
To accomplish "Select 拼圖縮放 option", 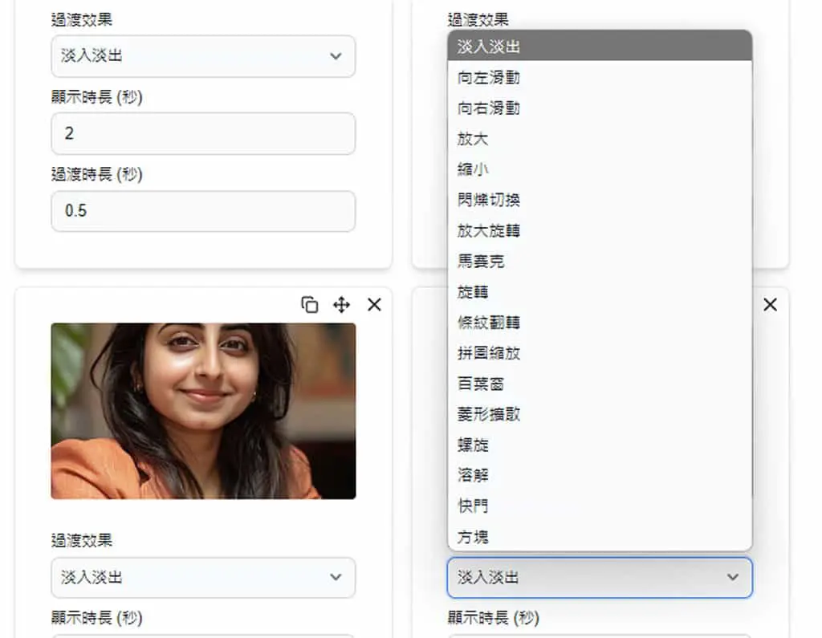I will tap(600, 353).
